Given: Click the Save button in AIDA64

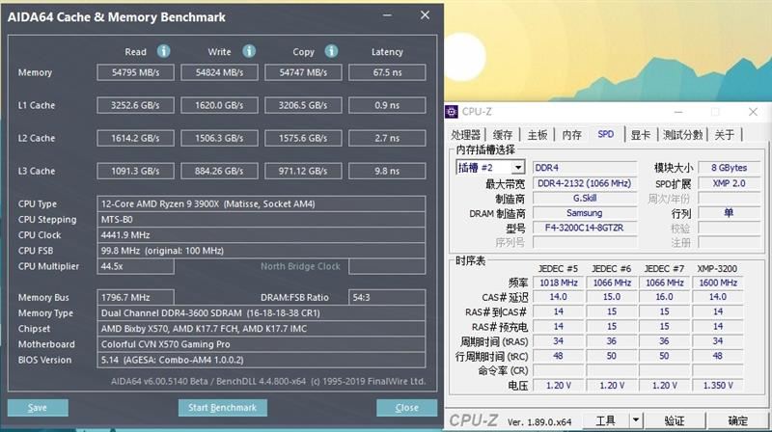Looking at the screenshot, I should pos(38,407).
